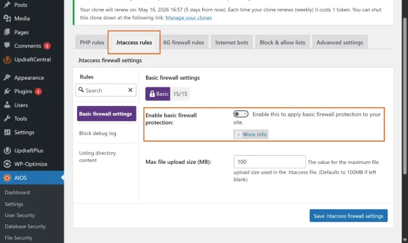Screen dimensions: 408x243
Task: Select Basic firewall settings rule
Action: point(106,114)
